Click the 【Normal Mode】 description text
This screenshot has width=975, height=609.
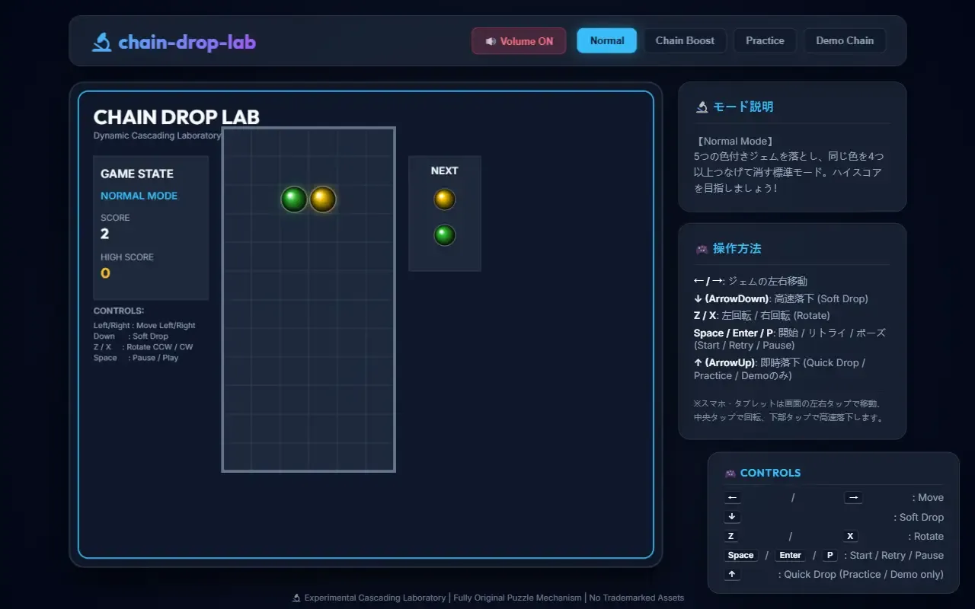coord(735,141)
